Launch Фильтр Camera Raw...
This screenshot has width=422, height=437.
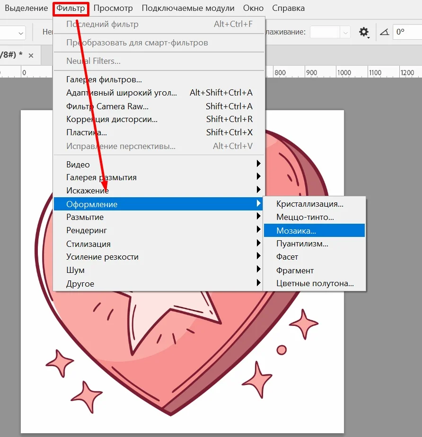click(107, 106)
